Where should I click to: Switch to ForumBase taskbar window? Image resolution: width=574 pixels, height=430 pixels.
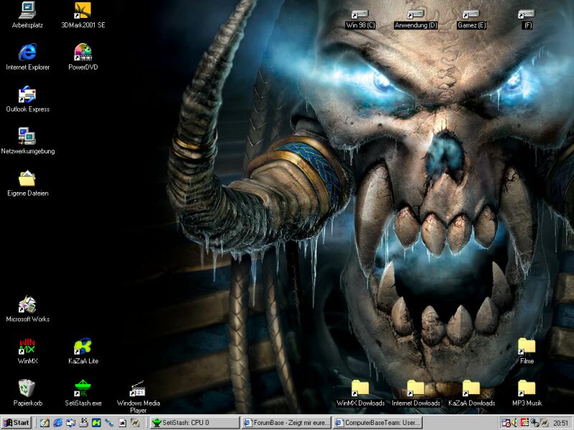coord(286,423)
